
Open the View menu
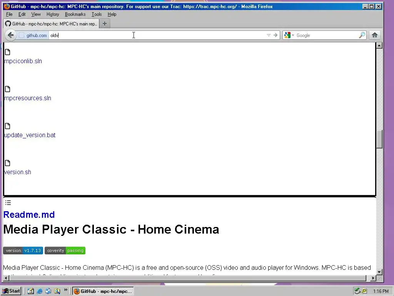pos(36,14)
